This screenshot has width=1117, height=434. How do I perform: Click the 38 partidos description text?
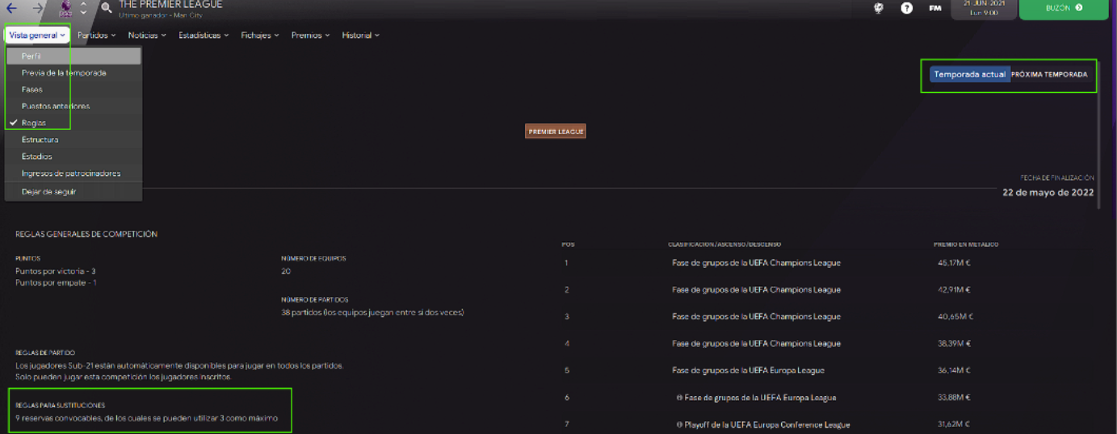pyautogui.click(x=372, y=312)
